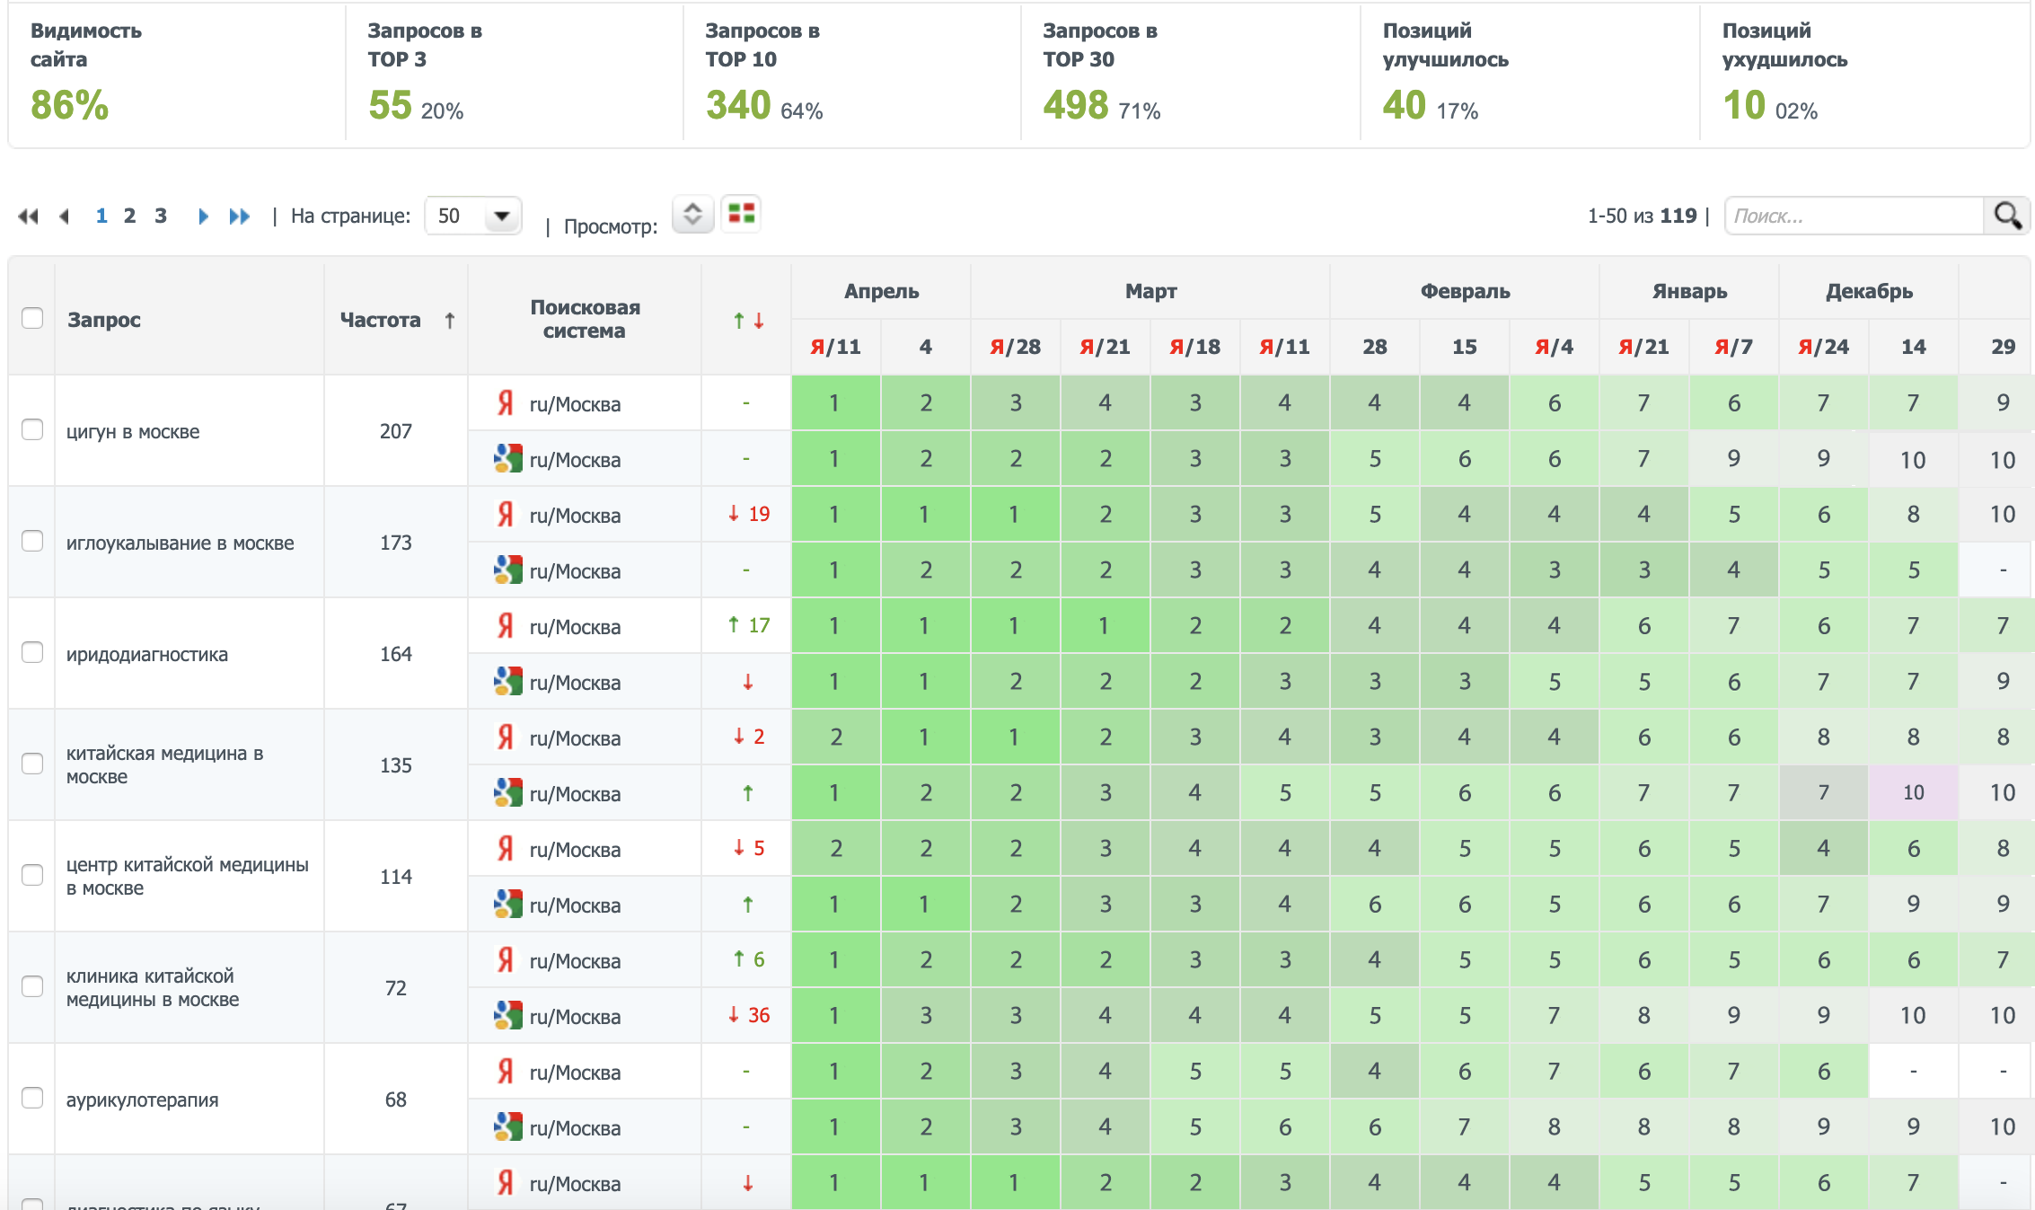Check the select-all checkbox in header
Image resolution: width=2035 pixels, height=1210 pixels.
pyautogui.click(x=32, y=318)
